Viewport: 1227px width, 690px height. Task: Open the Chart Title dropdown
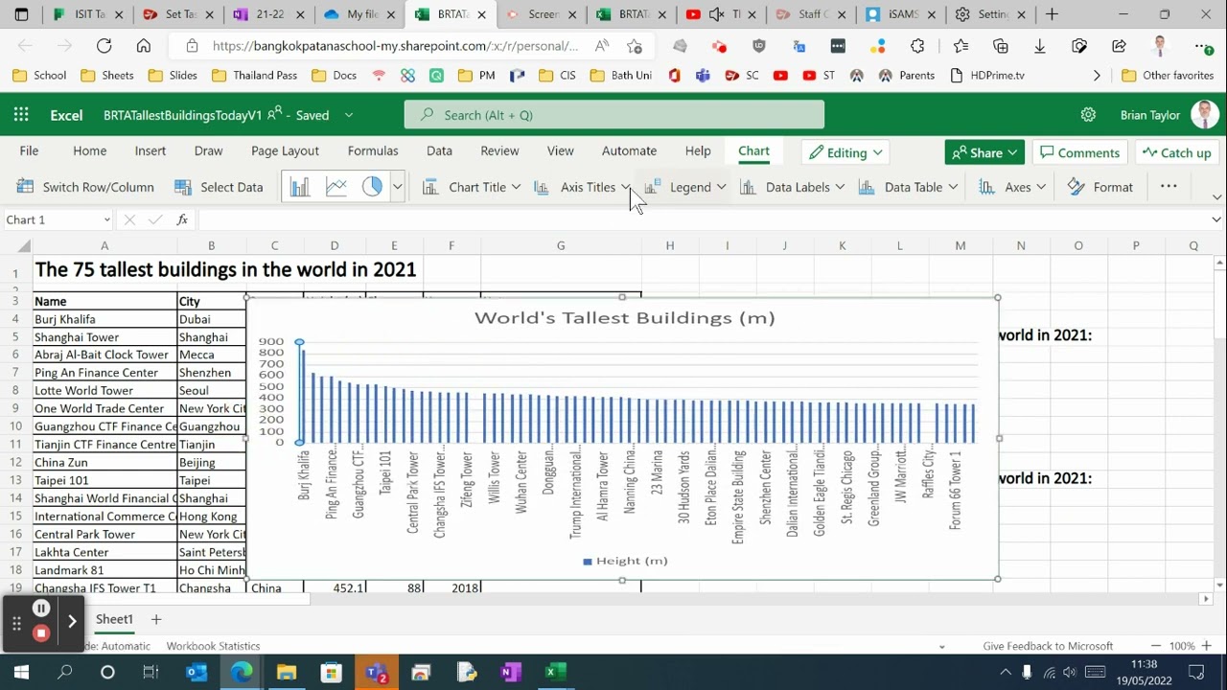click(472, 187)
